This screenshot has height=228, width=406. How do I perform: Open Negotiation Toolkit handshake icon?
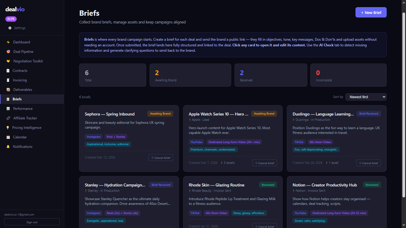(8, 61)
